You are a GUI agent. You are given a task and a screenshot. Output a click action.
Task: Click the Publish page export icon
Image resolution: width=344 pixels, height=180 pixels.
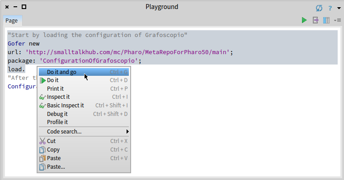coord(316,20)
